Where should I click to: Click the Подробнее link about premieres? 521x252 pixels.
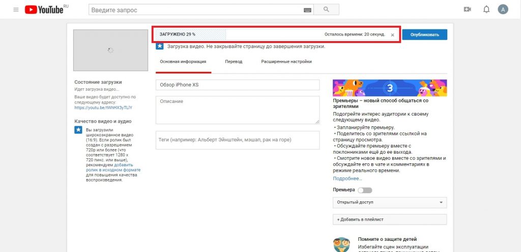point(347,178)
